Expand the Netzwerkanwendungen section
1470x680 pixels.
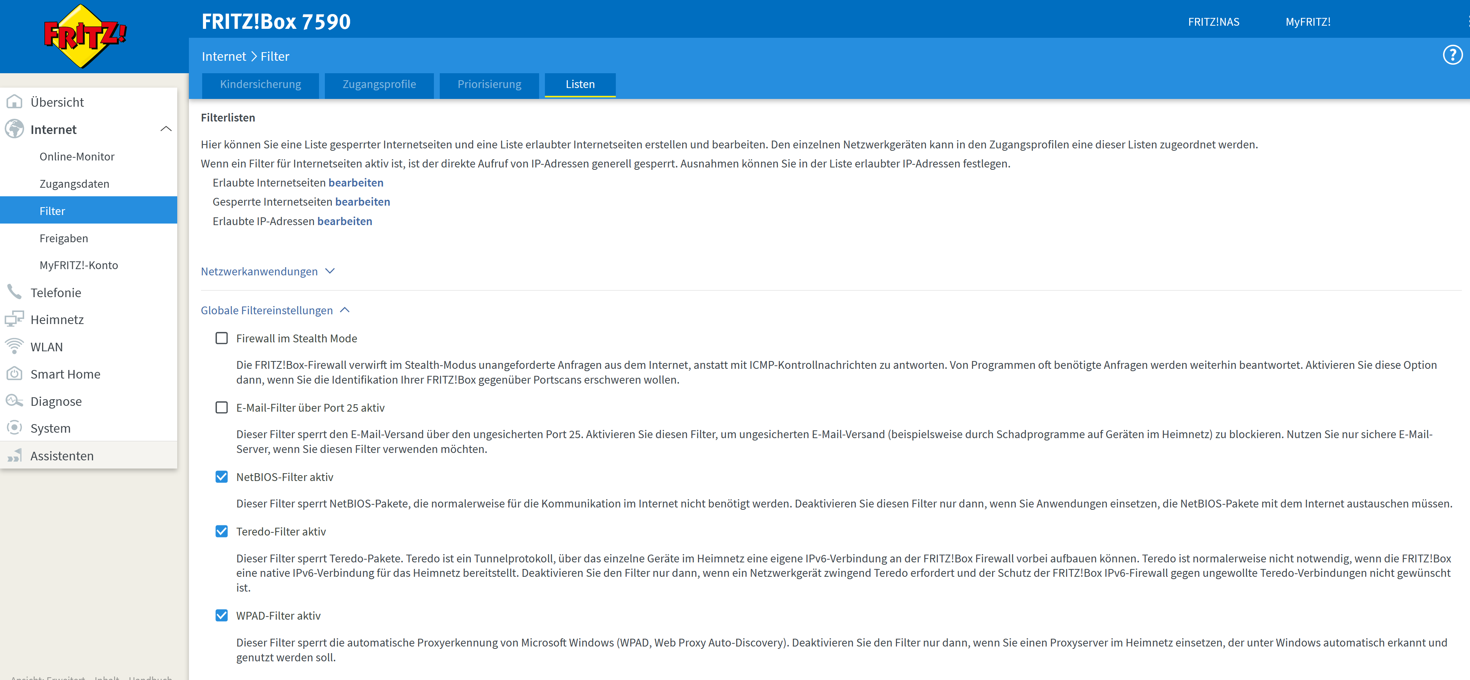tap(267, 271)
